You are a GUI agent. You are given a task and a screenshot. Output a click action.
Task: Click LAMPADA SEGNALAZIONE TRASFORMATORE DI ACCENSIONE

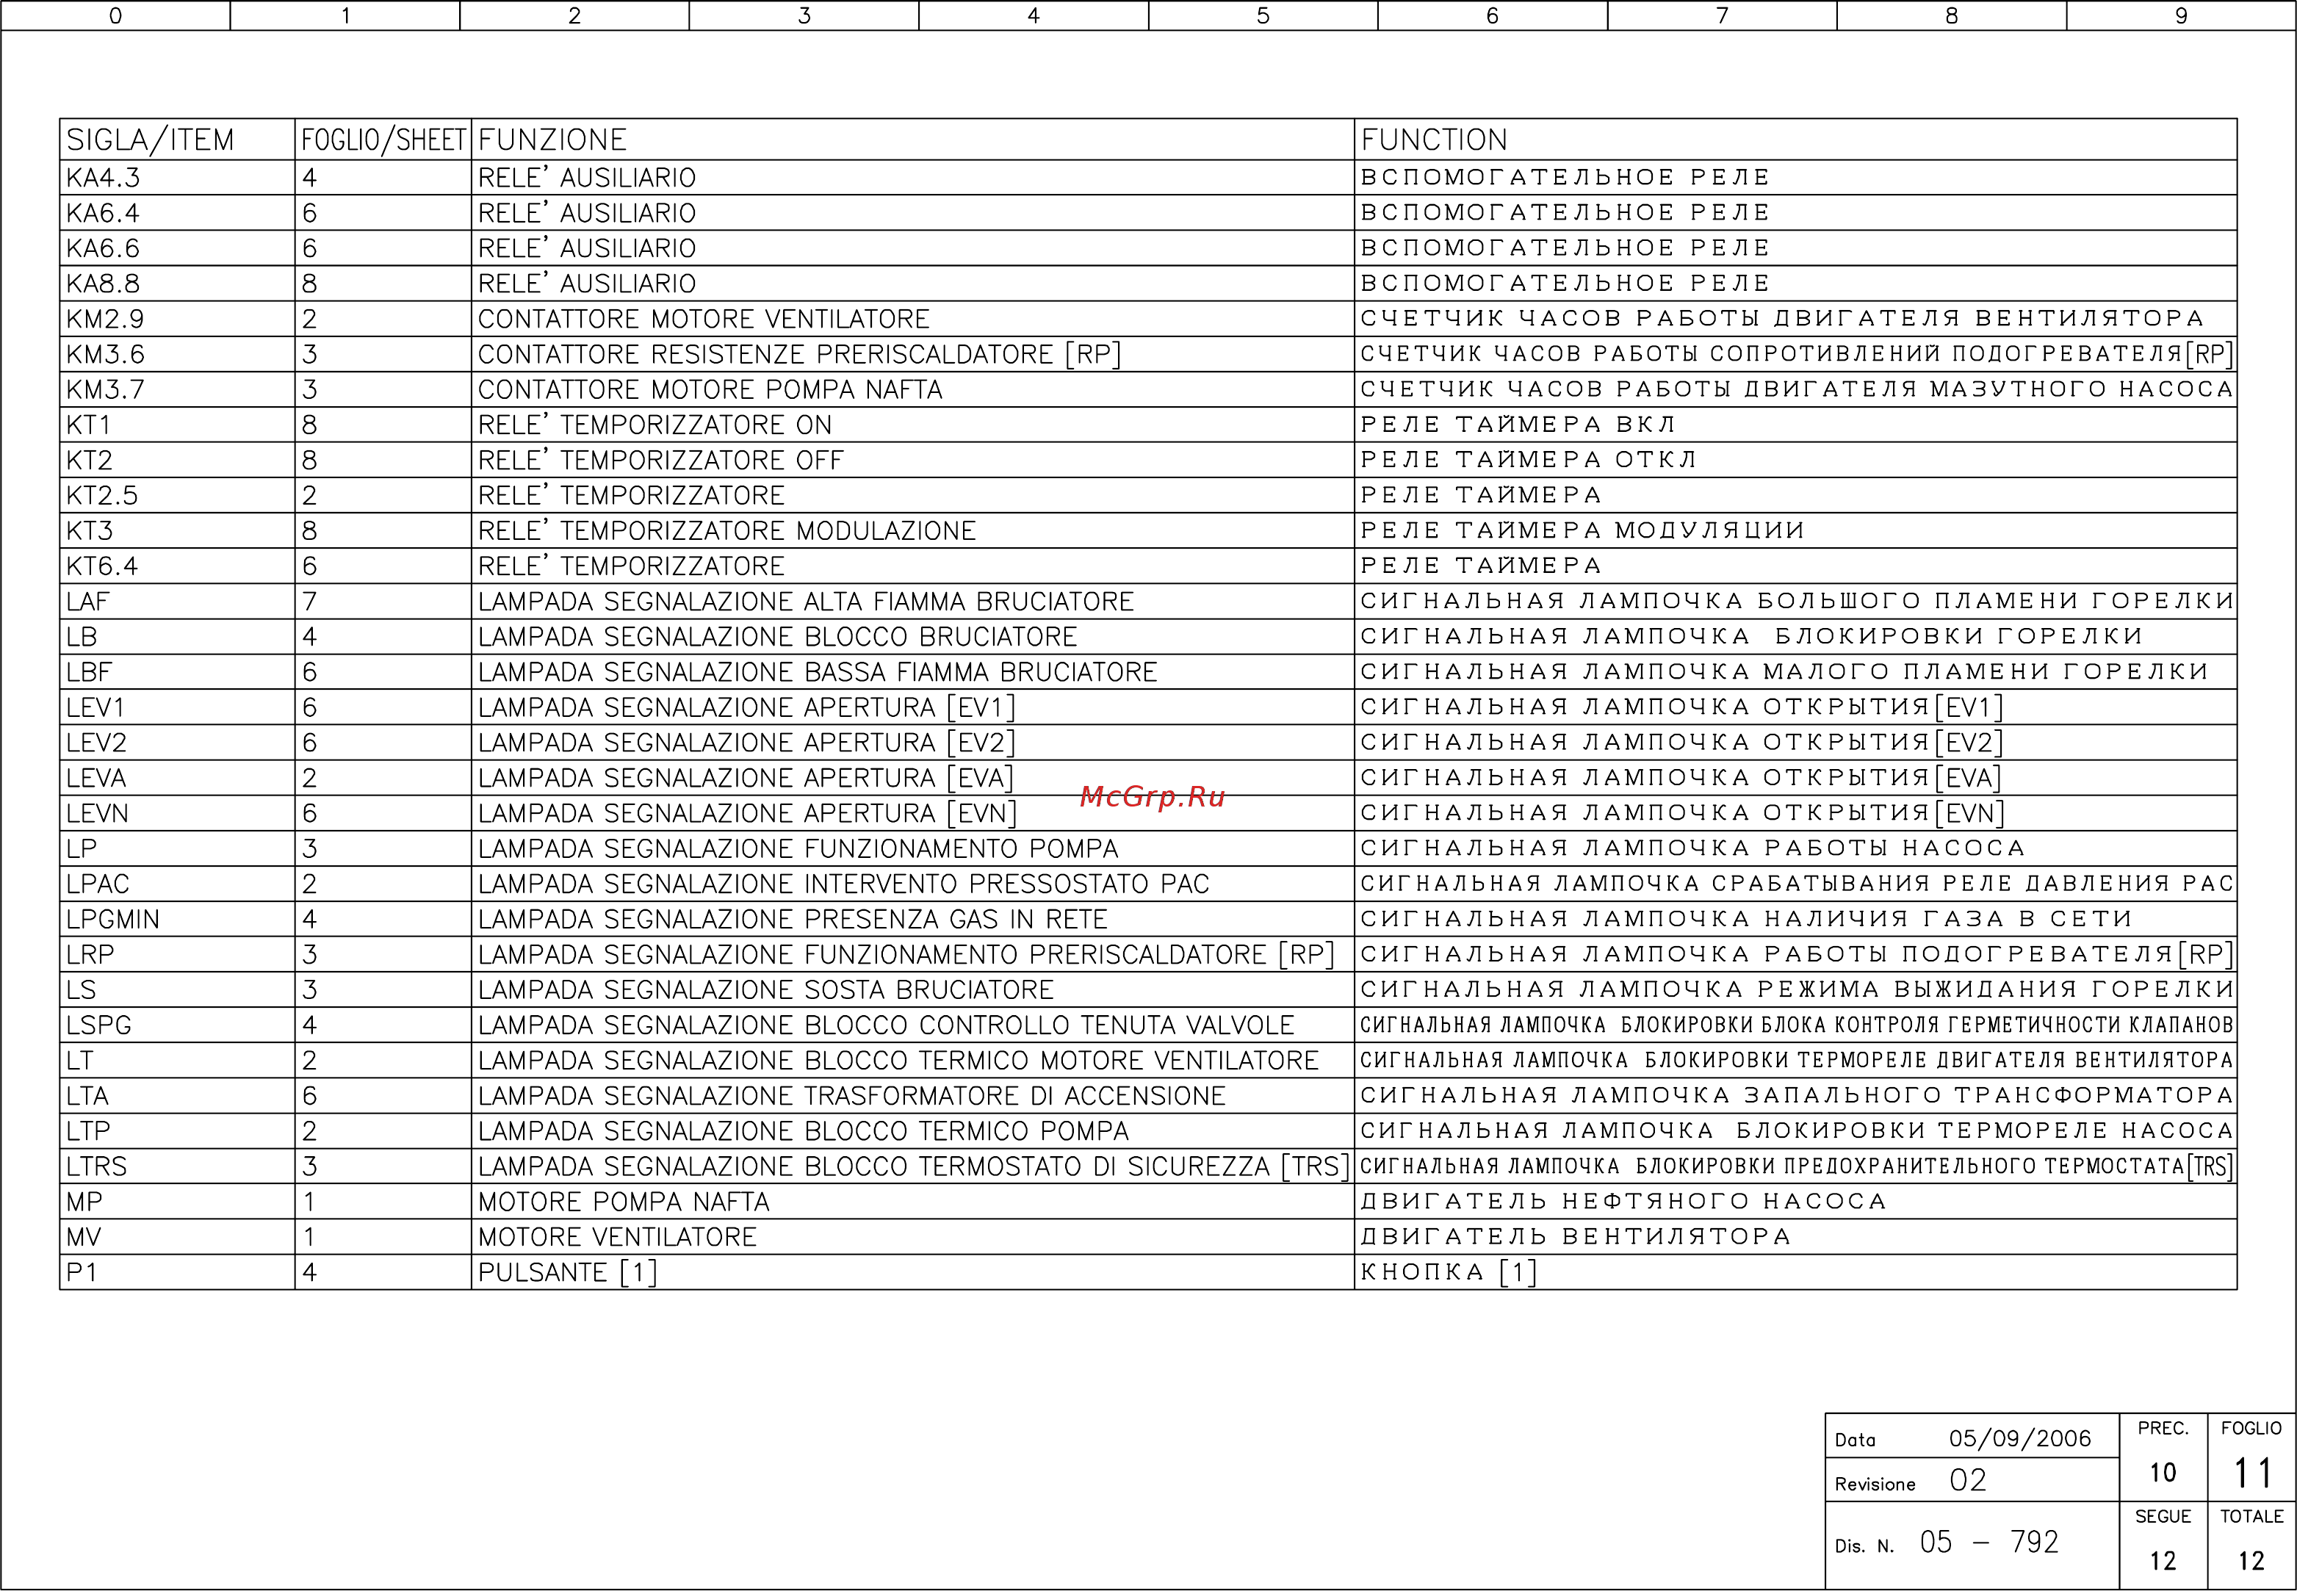(x=851, y=1096)
